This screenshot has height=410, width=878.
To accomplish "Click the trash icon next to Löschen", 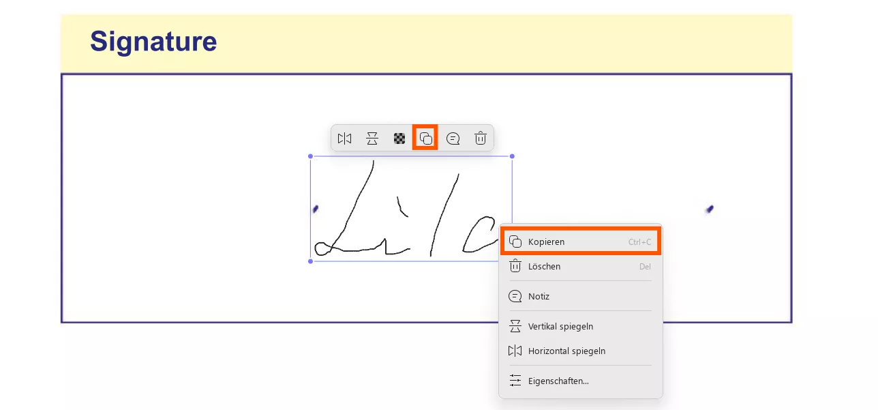I will (x=515, y=266).
